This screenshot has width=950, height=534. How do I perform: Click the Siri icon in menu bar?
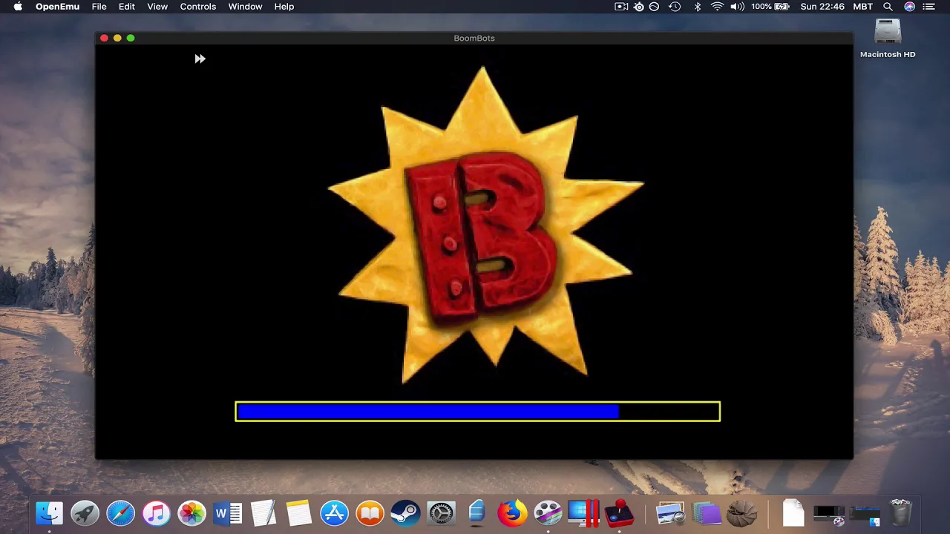(x=910, y=7)
